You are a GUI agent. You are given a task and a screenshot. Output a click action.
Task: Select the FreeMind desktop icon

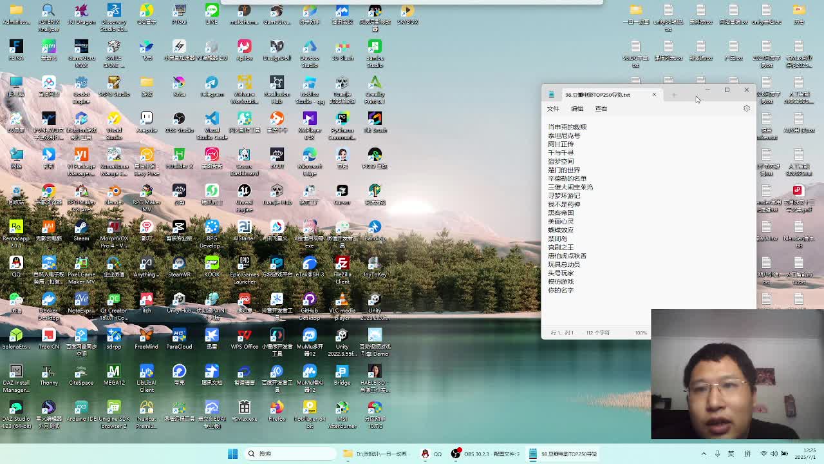click(146, 340)
